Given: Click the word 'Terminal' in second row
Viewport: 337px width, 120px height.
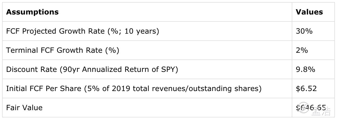Looking at the screenshot, I should [22, 50].
